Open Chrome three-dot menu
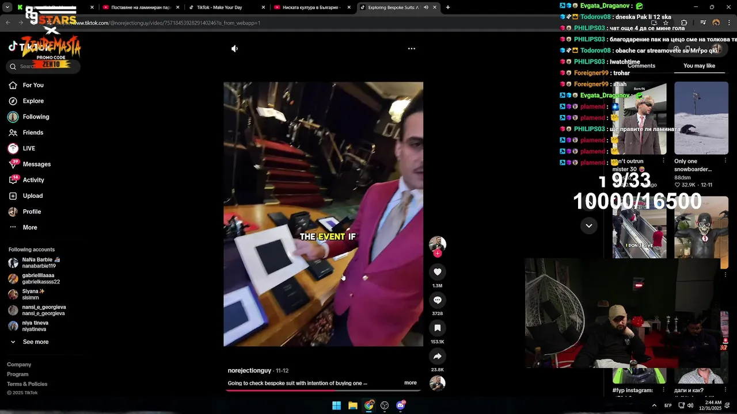The width and height of the screenshot is (737, 414). [729, 23]
